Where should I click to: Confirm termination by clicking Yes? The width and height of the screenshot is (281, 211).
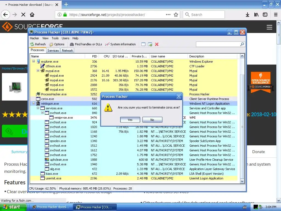pyautogui.click(x=130, y=120)
